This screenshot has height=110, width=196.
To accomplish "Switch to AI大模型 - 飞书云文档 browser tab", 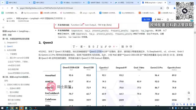I will coord(126,2).
